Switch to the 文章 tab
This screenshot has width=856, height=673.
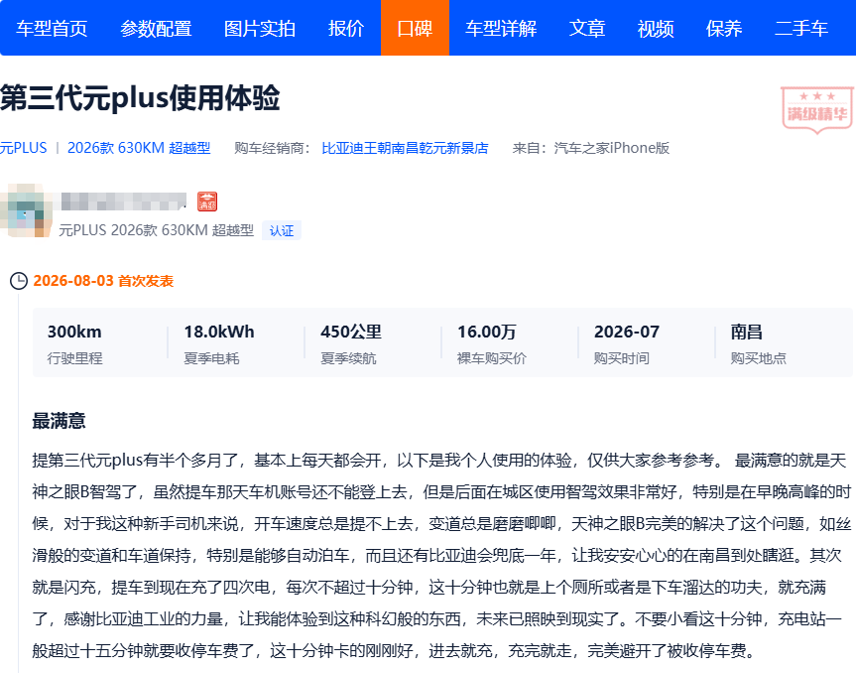(587, 29)
